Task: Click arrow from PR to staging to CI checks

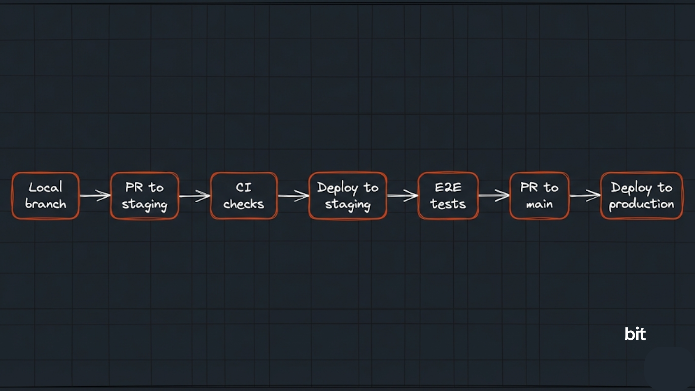Action: point(195,196)
